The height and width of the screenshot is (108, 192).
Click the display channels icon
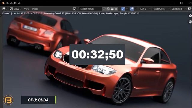point(189,9)
